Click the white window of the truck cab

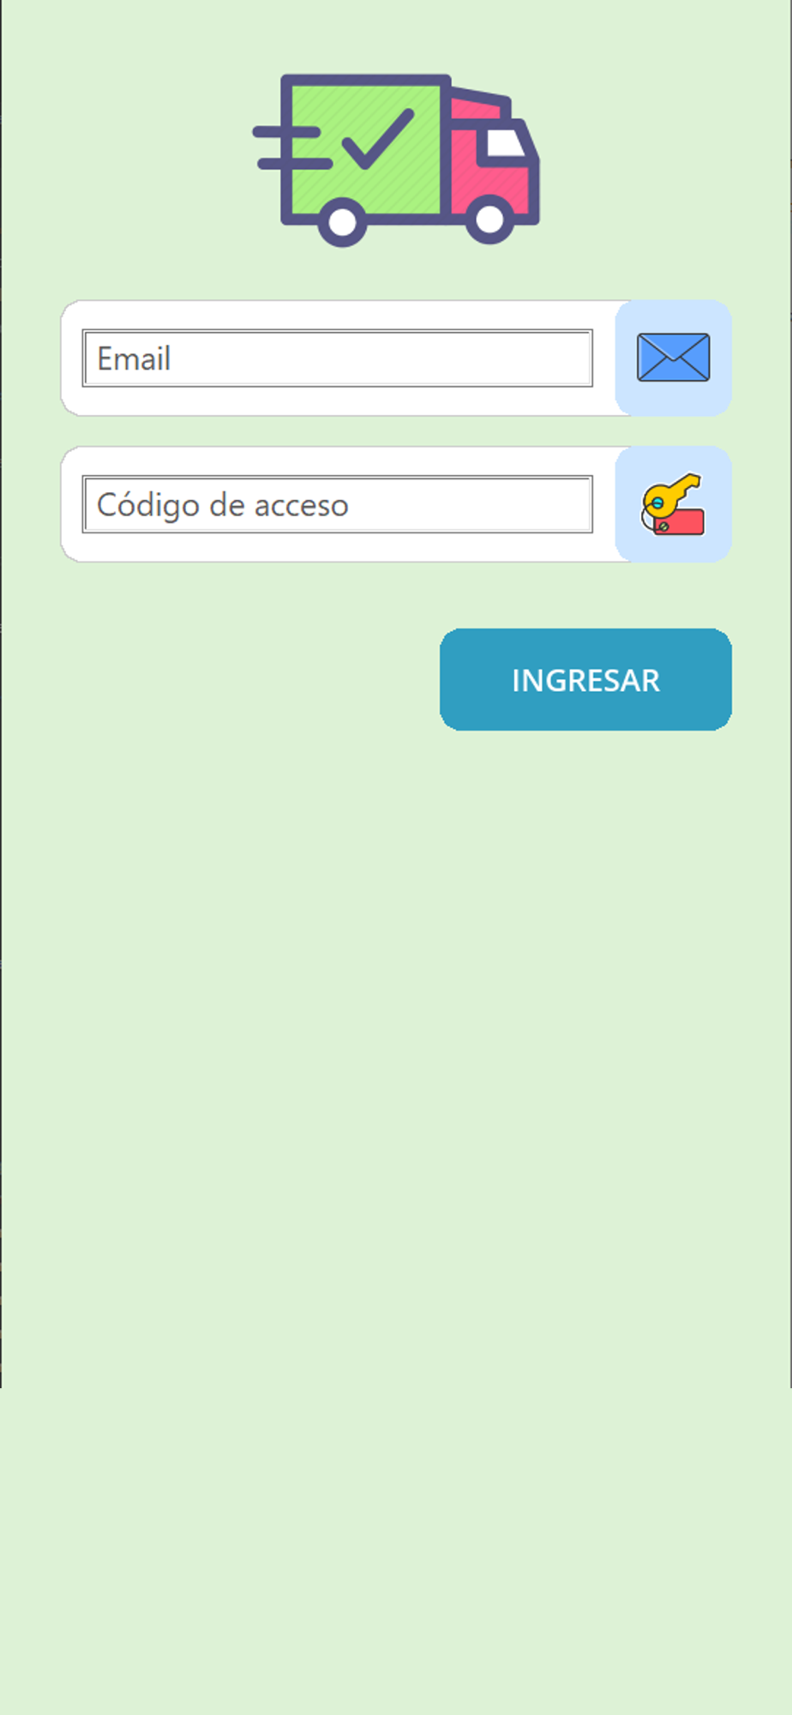506,143
